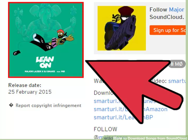Click the SoundCloud text in follow box
The height and width of the screenshot is (140, 188).
pyautogui.click(x=167, y=17)
